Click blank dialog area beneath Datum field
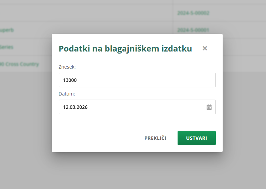This screenshot has height=189, width=266. coord(137,122)
